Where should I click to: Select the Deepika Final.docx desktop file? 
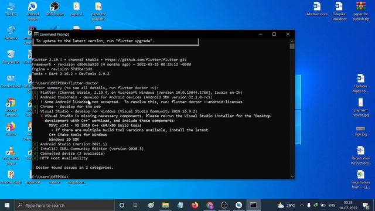coord(339,11)
